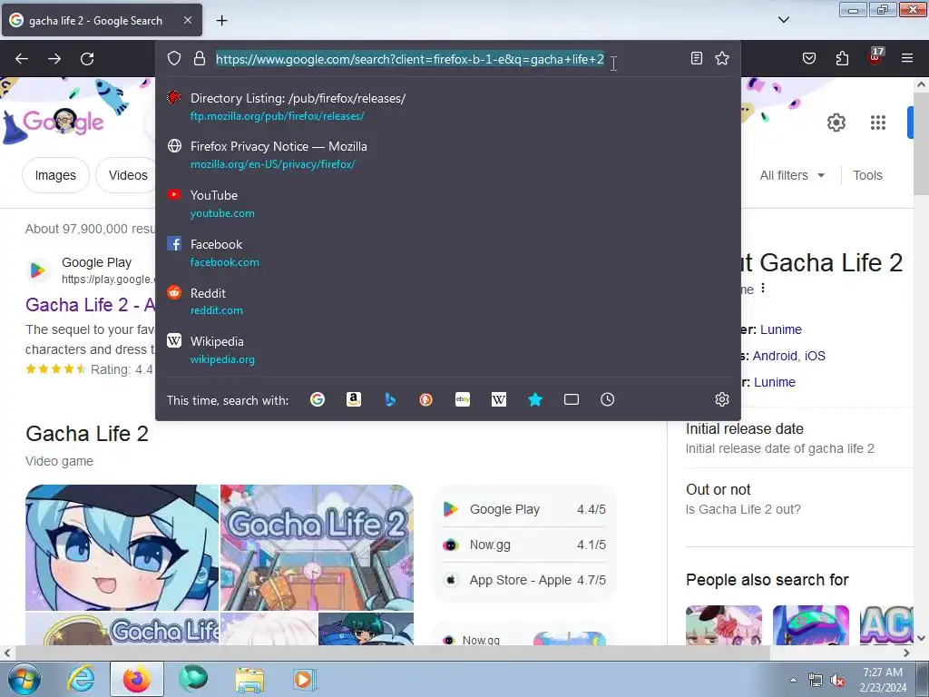List all tabs with the chevron

pyautogui.click(x=783, y=20)
